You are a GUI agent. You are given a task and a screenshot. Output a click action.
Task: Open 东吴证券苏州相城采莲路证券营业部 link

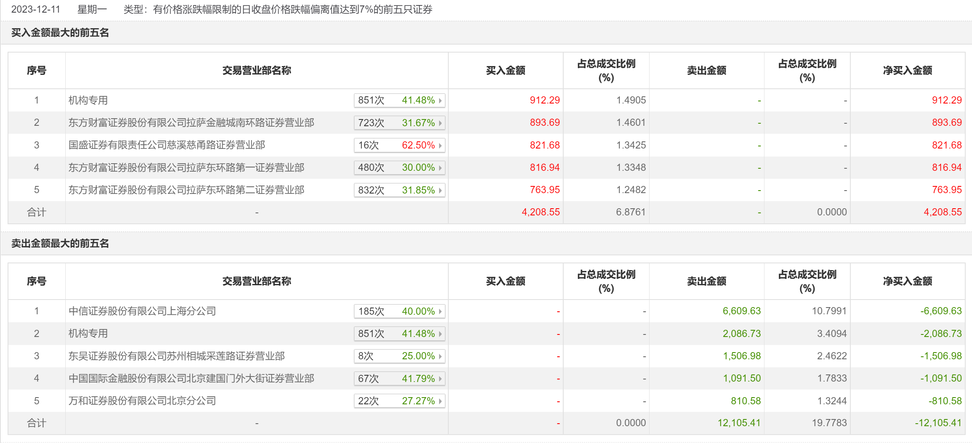176,356
